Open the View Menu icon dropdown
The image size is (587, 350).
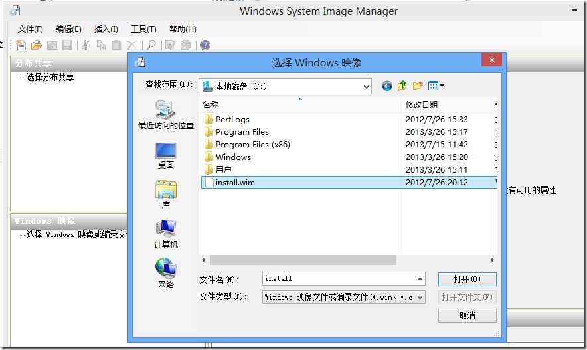coord(436,86)
